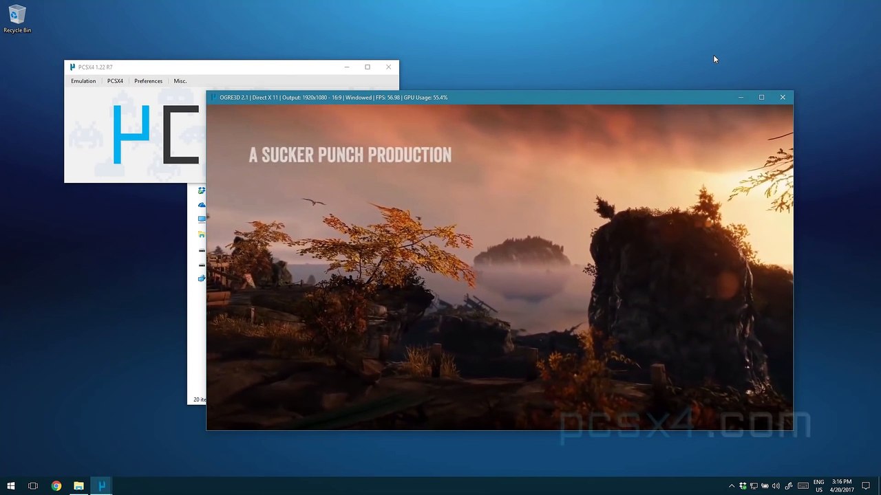Switch to PCSX4 app in taskbar

point(101,486)
